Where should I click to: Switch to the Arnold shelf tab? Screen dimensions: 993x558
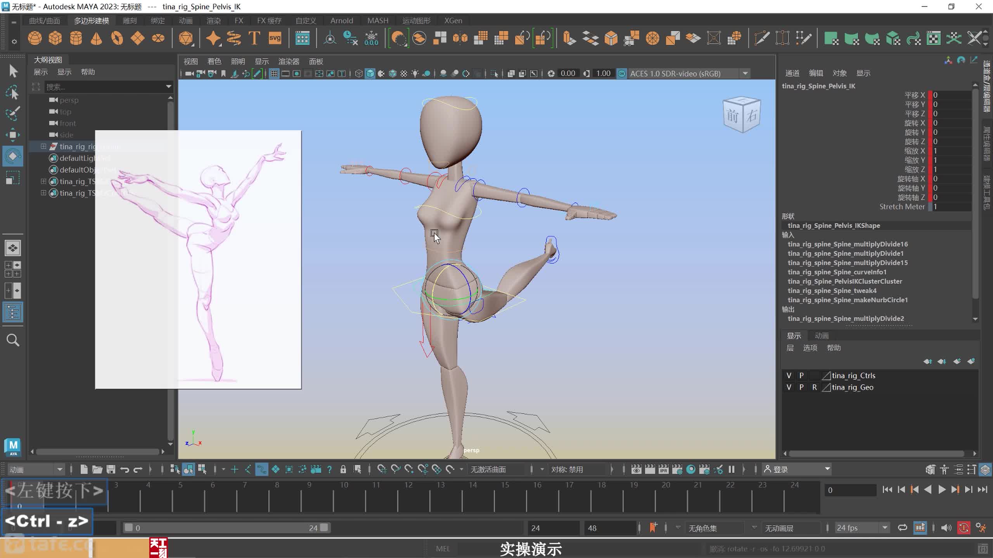[x=342, y=21]
